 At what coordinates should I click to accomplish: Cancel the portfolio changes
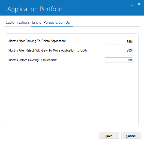click(131, 136)
